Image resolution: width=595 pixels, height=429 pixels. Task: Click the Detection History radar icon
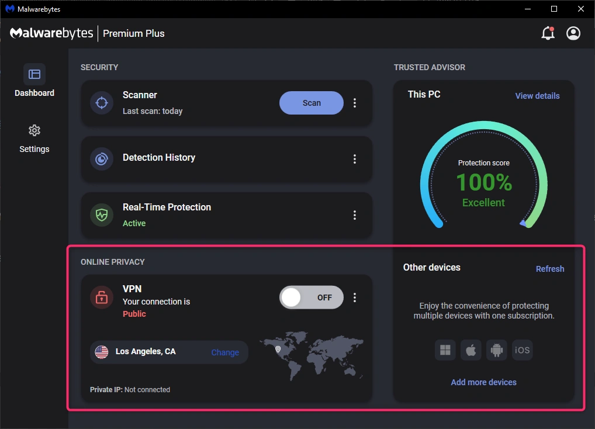pos(102,159)
